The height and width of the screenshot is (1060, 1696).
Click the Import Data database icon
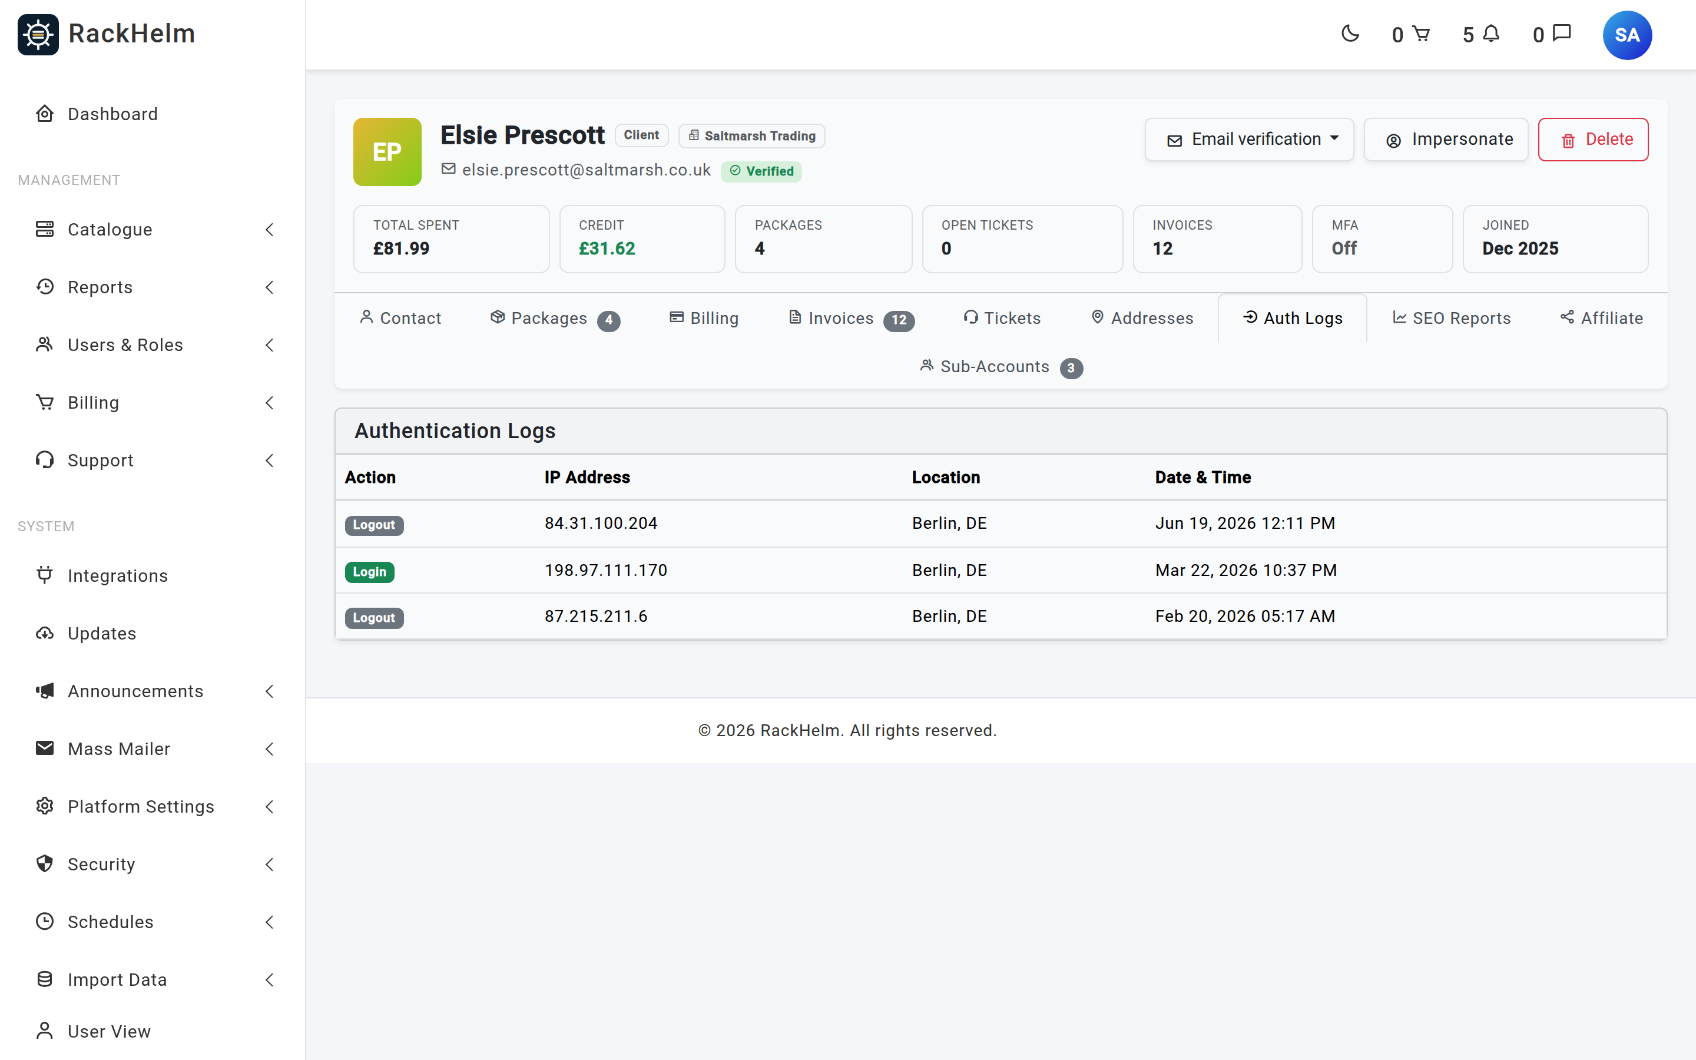[x=45, y=979]
